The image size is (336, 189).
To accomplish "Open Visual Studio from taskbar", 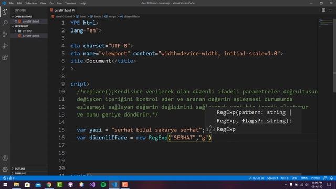I will point(92,184).
